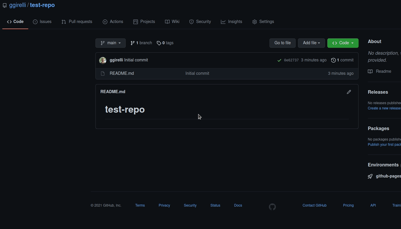Open the Contact GitHub footer link
Viewport: 401px width, 229px height.
315,205
